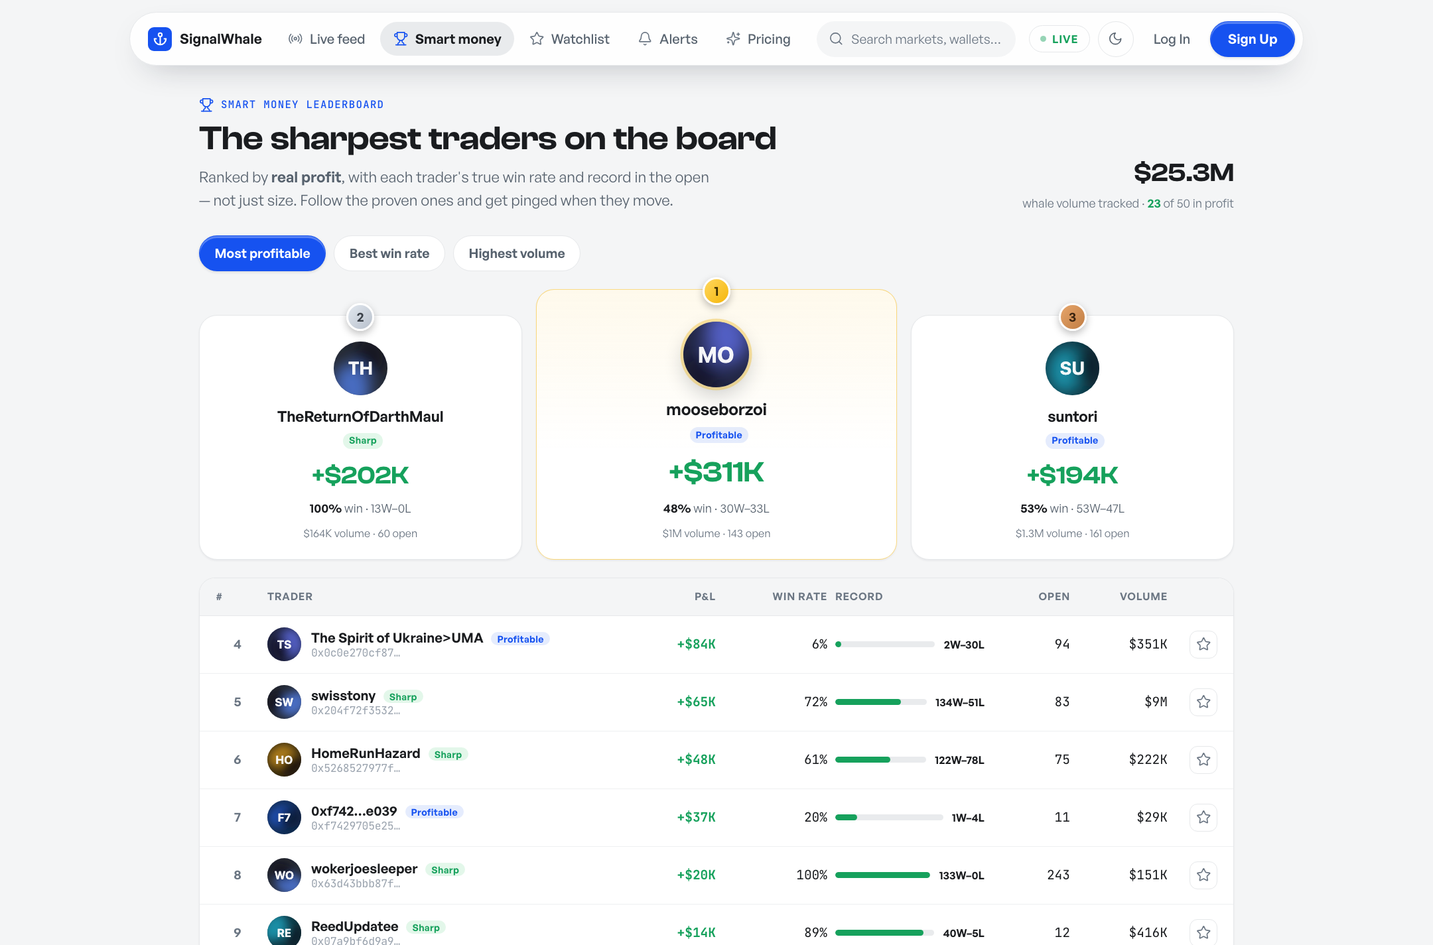Open the RE avatar for ReedUpdatee

pos(284,930)
